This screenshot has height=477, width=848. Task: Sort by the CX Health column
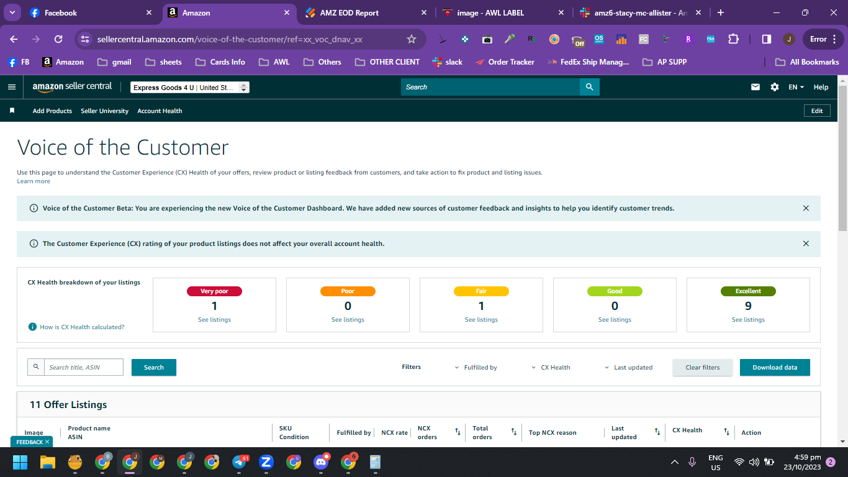pyautogui.click(x=726, y=432)
